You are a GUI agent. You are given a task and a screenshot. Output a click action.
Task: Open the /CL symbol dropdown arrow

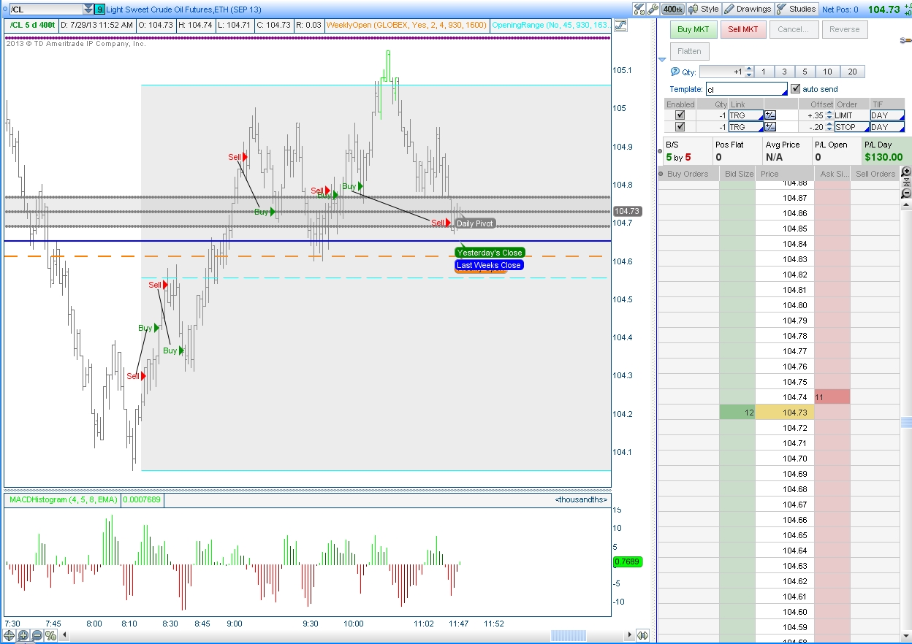coord(88,9)
